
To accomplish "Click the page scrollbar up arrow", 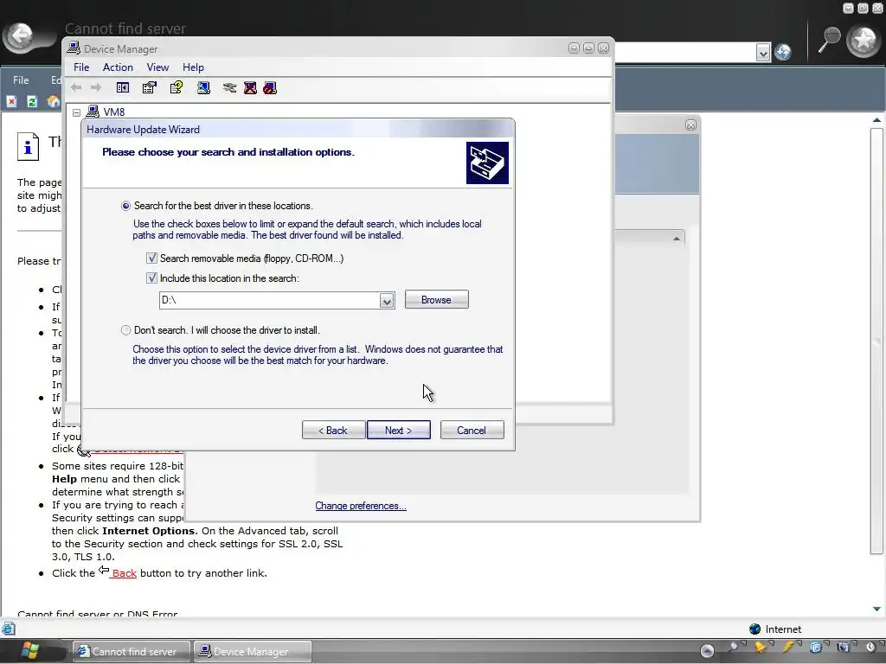I will point(876,119).
